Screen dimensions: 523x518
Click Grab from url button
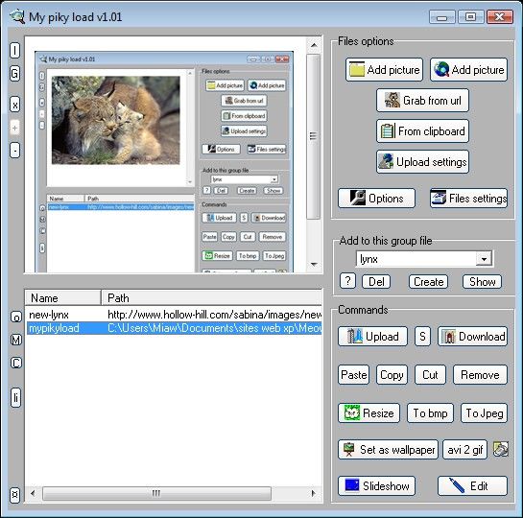coord(422,101)
